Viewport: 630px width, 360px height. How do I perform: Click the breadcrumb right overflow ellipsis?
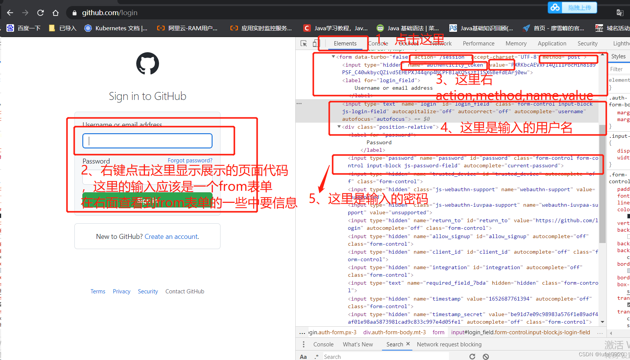tap(600, 333)
